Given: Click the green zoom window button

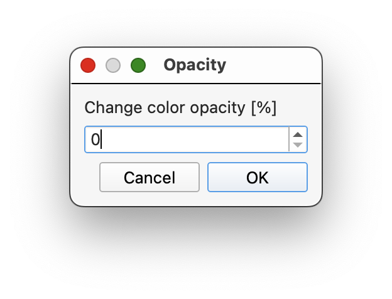Looking at the screenshot, I should [x=138, y=65].
